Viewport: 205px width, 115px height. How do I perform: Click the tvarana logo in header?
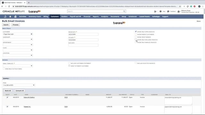tap(35, 11)
